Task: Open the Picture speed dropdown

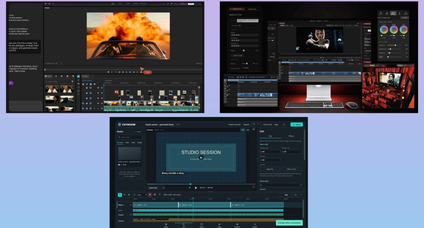Action: click(281, 185)
